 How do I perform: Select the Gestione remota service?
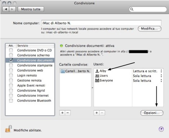pos(29,80)
